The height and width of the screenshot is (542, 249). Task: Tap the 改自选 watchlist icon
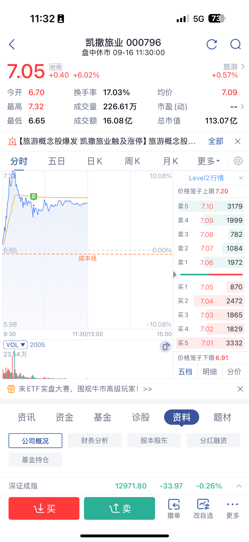click(x=203, y=508)
